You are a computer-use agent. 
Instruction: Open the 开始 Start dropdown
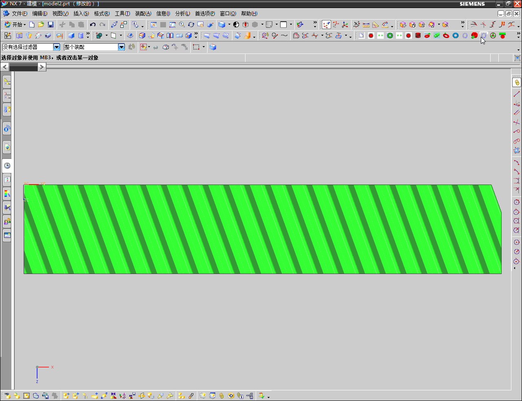pyautogui.click(x=15, y=25)
